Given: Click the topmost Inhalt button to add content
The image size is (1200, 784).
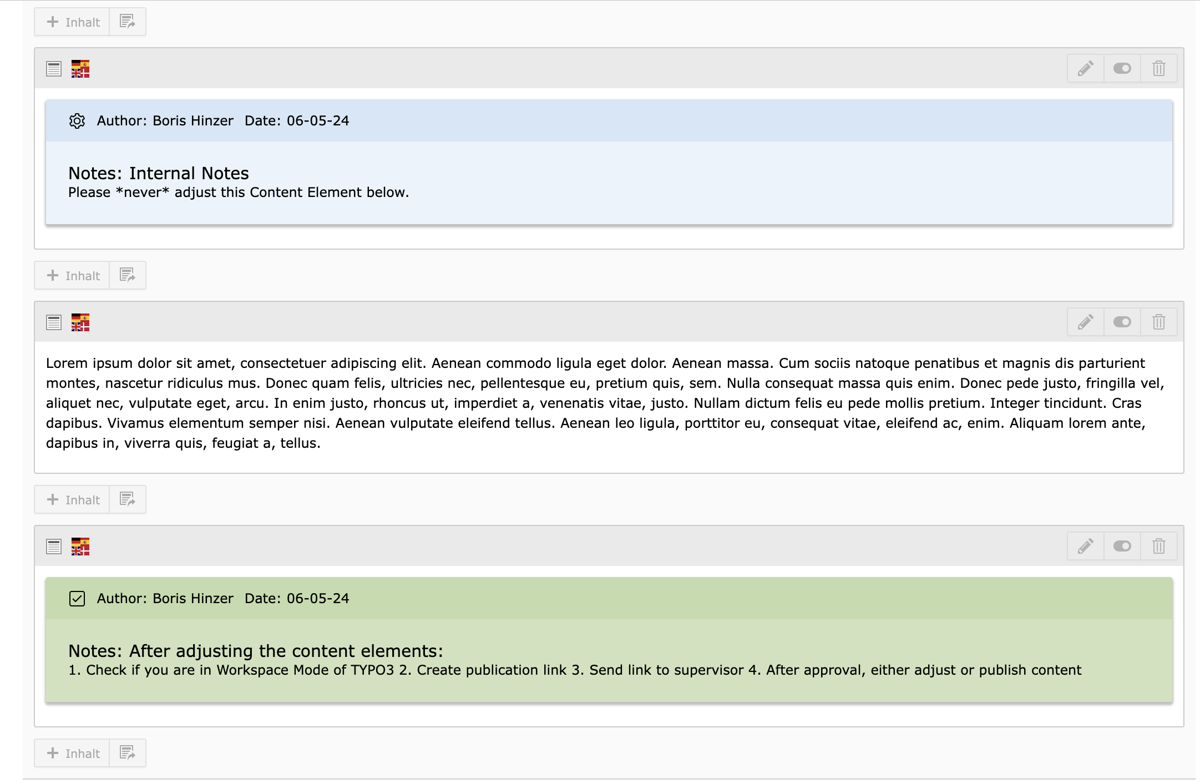Looking at the screenshot, I should coord(71,21).
